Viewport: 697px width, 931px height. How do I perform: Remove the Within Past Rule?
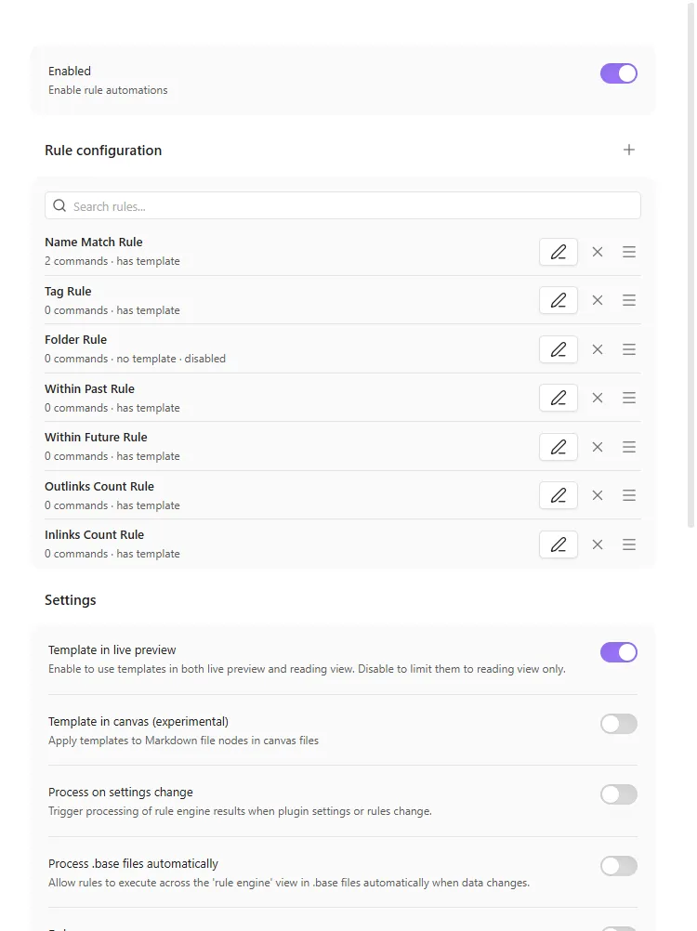[x=598, y=398]
